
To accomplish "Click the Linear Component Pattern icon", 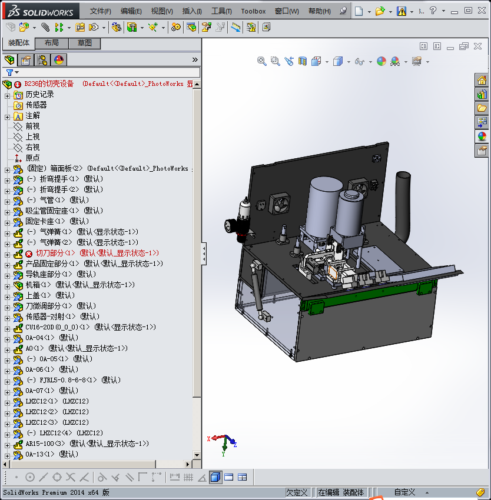I will coord(59,28).
